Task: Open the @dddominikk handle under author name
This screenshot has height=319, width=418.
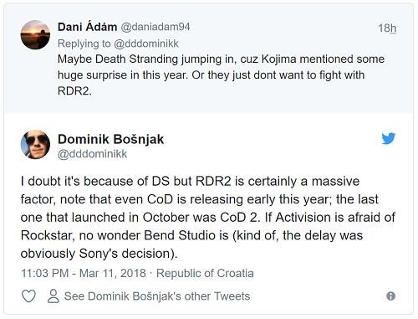Action: [92, 154]
